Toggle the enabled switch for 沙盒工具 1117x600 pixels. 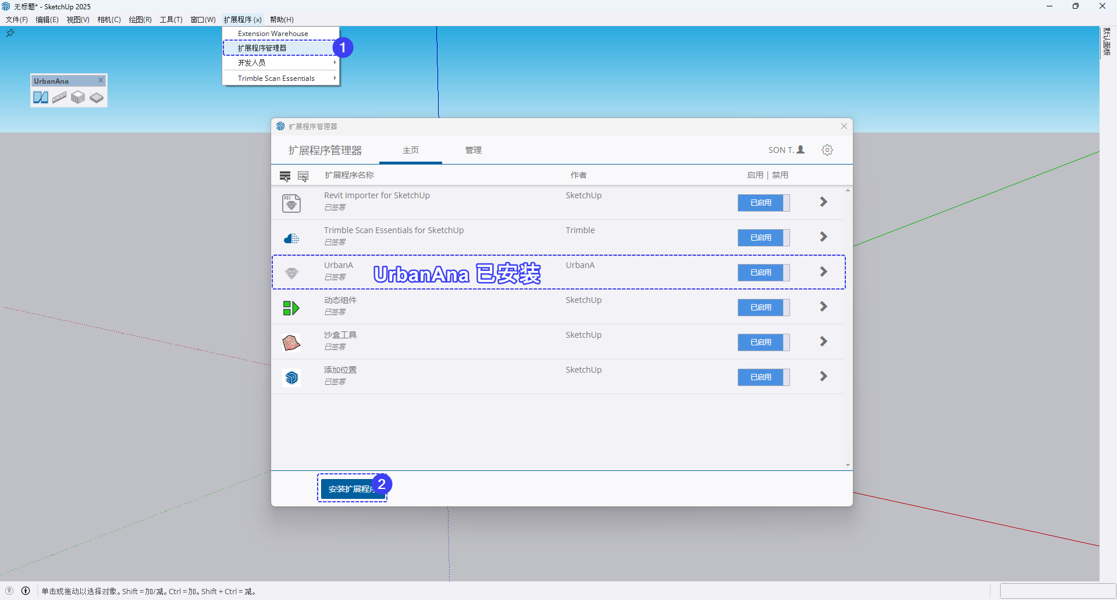764,342
